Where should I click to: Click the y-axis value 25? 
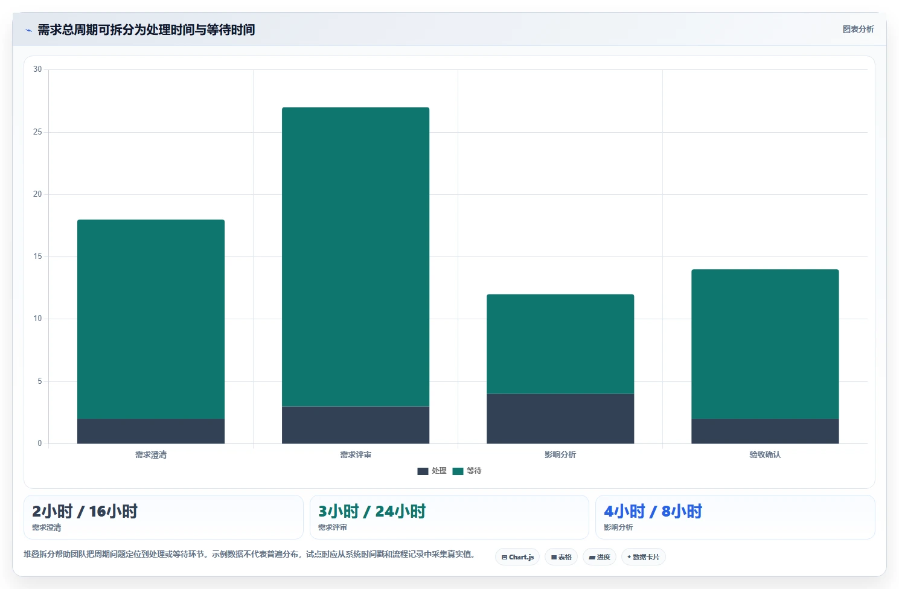coord(37,132)
